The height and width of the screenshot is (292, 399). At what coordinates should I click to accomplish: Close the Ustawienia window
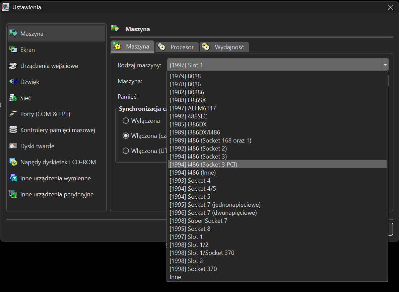(x=390, y=7)
